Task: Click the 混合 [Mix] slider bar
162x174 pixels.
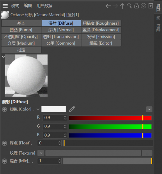Action: 108,161
